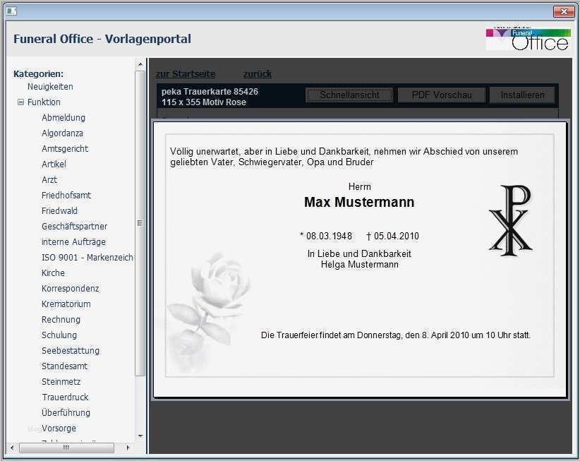Choose the Kirche category
This screenshot has height=461, width=580.
pos(53,273)
